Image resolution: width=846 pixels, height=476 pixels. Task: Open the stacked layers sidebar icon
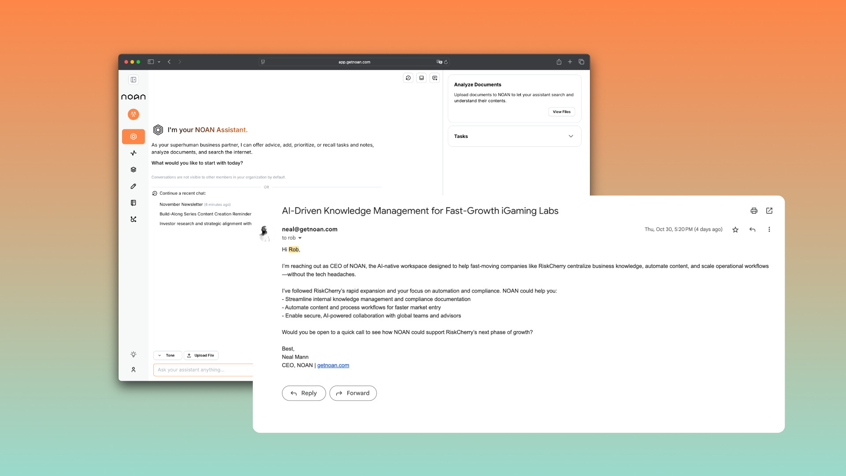tap(133, 170)
